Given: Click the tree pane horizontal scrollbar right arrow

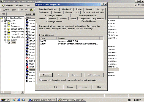Looking at the screenshot, I should pyautogui.click(x=22, y=92).
